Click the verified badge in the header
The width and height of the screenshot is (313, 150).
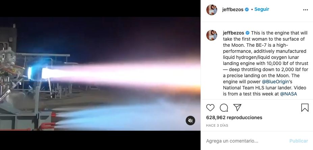point(247,9)
